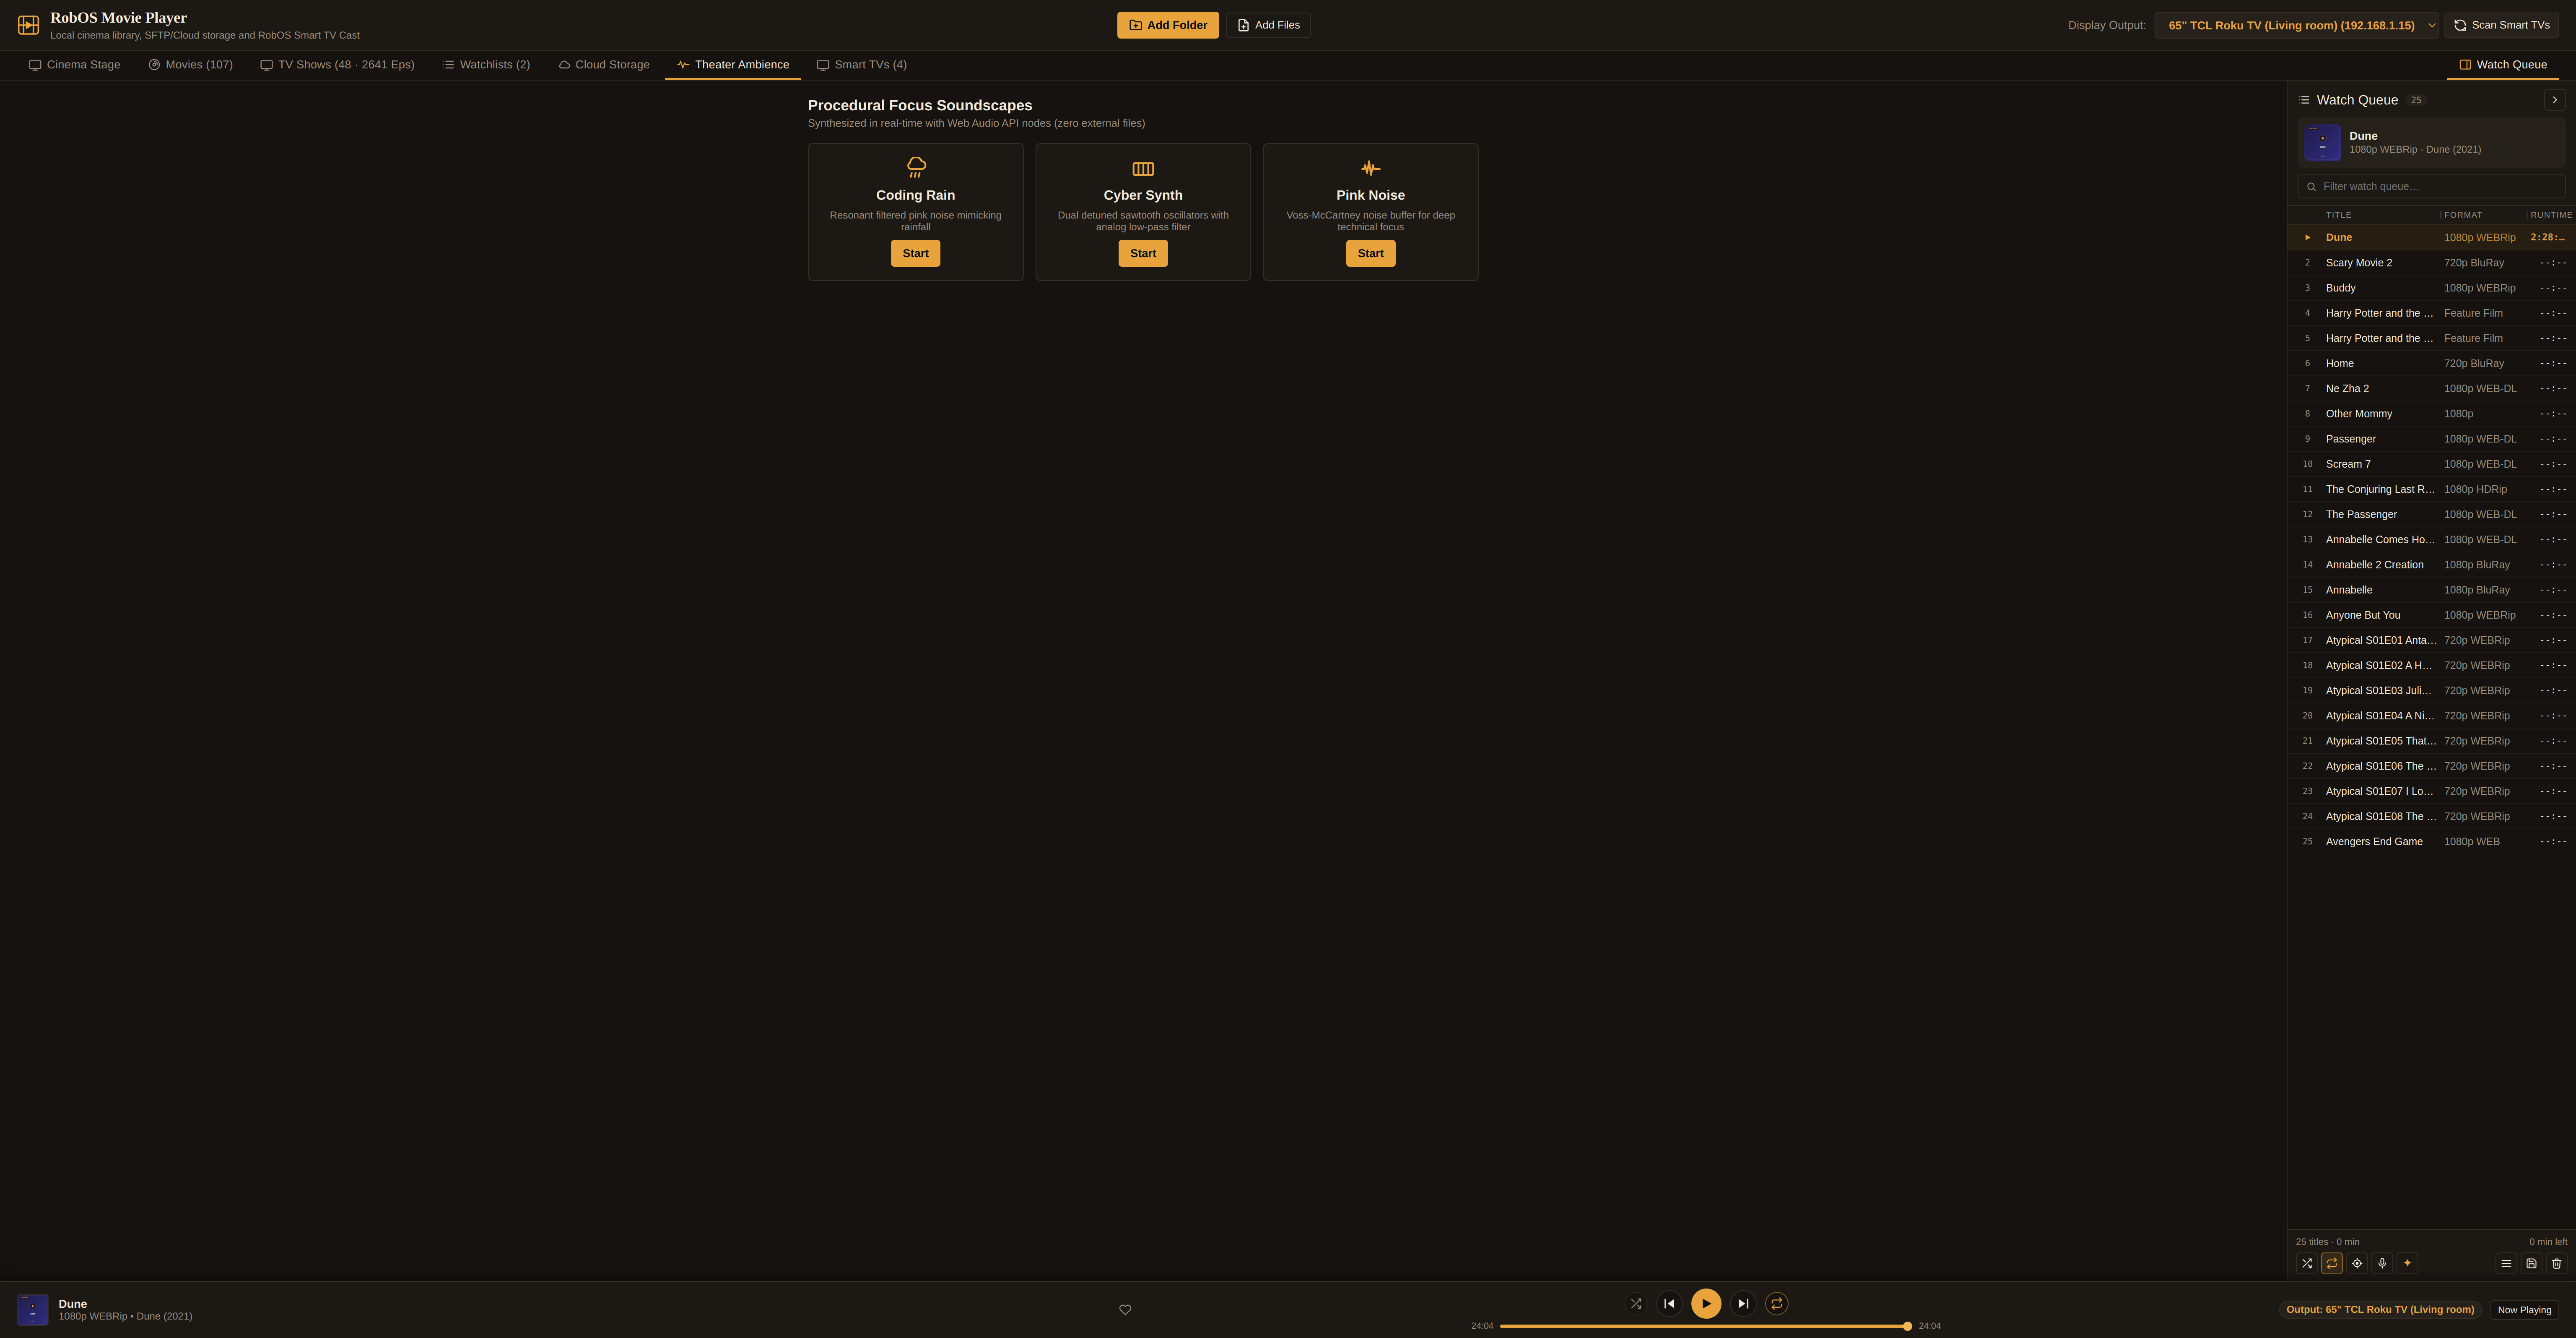Shuffle the watch queue from queue toolbar
This screenshot has height=1338, width=2576.
click(2306, 1263)
